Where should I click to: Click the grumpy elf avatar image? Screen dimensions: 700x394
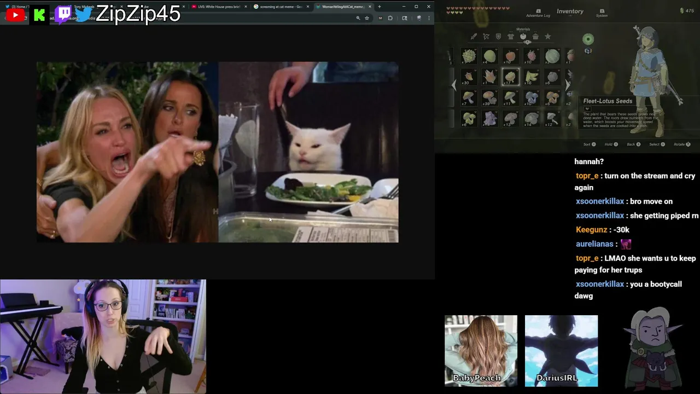coord(653,348)
